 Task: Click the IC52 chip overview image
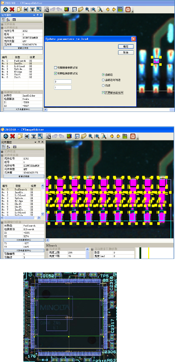click(70, 317)
